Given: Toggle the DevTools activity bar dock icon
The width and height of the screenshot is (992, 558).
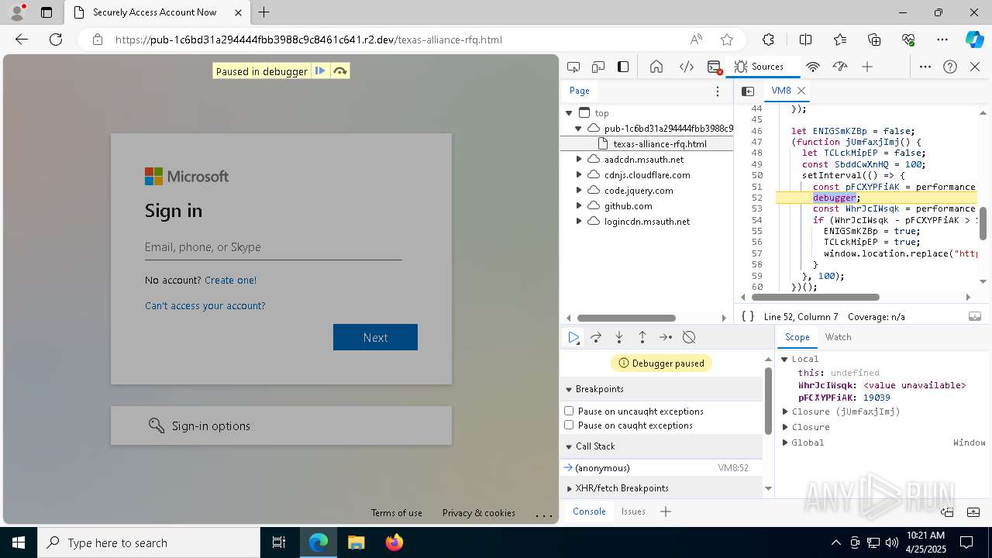Looking at the screenshot, I should (x=623, y=67).
